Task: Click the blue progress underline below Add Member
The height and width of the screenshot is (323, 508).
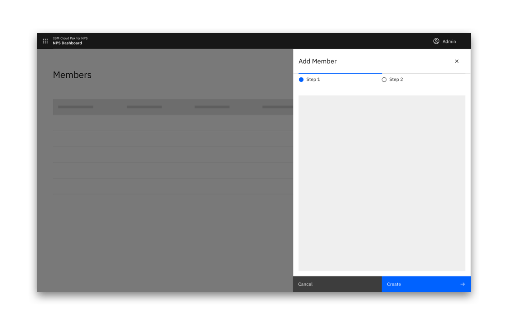Action: (x=340, y=72)
